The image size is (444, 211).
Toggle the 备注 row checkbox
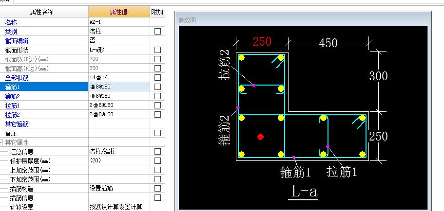click(157, 133)
